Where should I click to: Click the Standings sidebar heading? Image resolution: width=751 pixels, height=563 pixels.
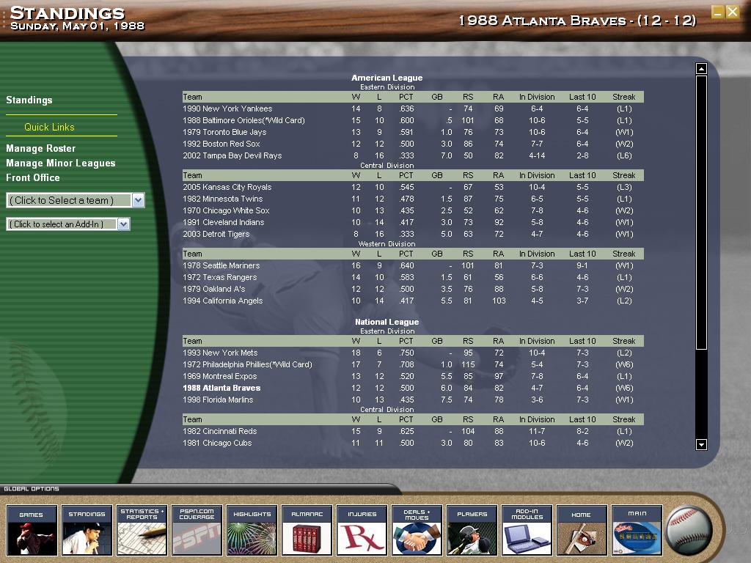coord(29,100)
